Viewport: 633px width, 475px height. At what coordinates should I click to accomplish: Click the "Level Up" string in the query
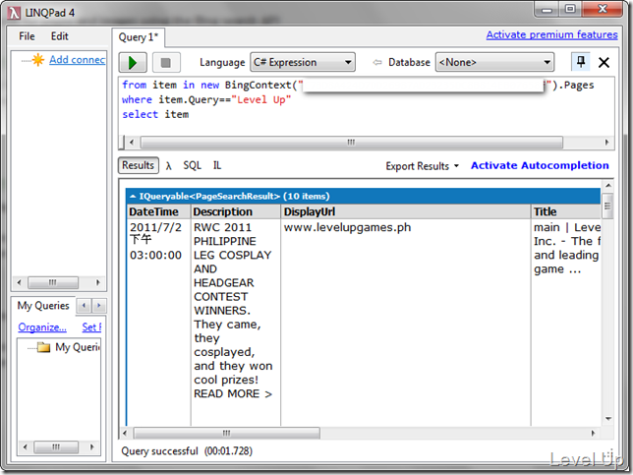click(261, 99)
